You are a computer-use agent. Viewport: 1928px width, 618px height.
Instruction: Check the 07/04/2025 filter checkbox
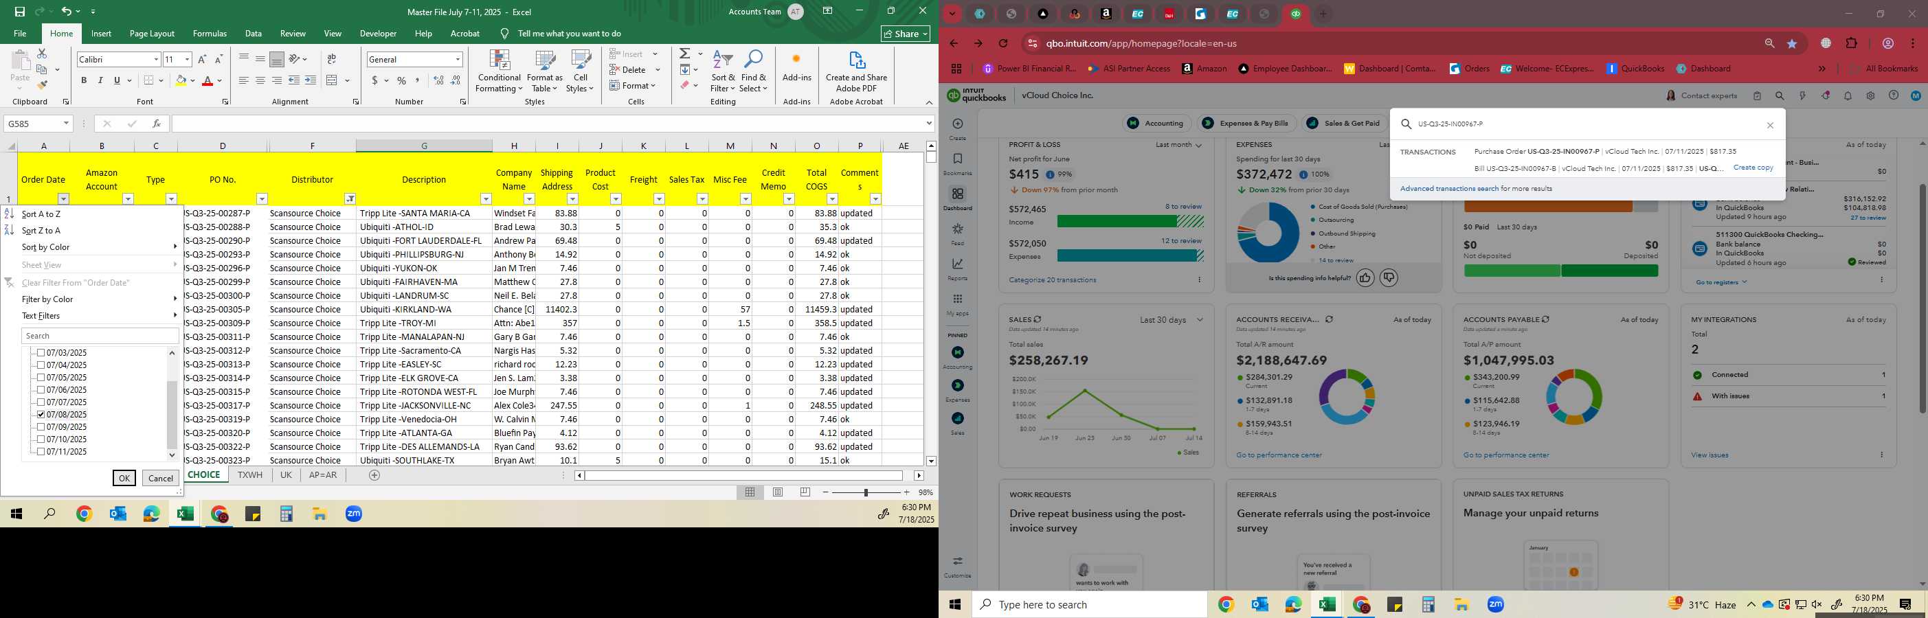tap(41, 365)
